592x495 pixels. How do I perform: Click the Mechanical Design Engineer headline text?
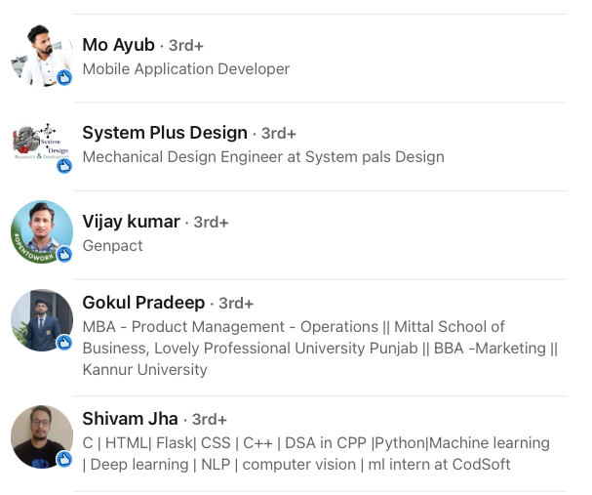pyautogui.click(x=263, y=157)
